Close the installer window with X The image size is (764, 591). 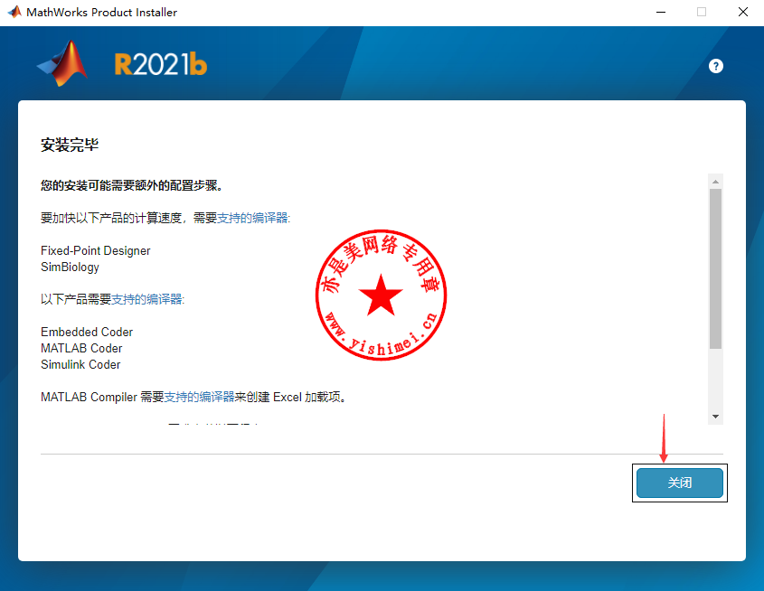742,12
